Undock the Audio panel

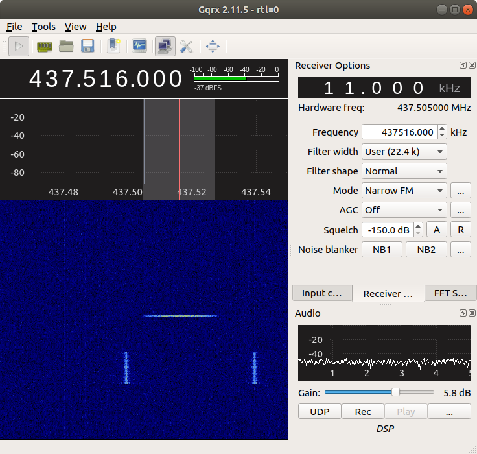[463, 313]
